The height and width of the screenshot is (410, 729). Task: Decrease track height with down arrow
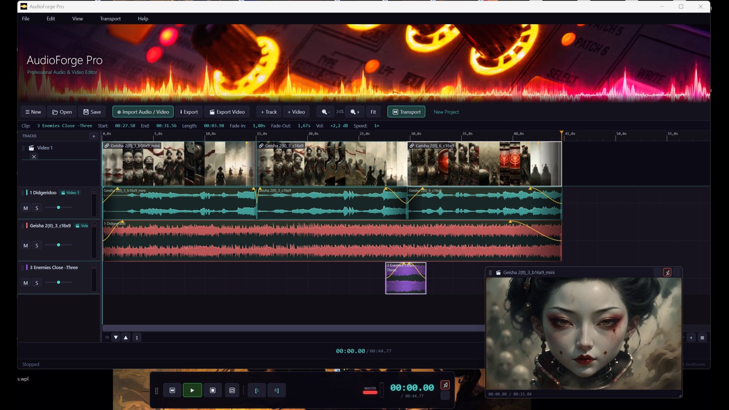point(116,337)
